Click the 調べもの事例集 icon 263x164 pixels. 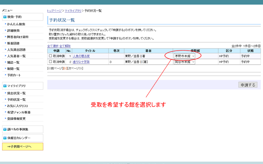point(5,129)
